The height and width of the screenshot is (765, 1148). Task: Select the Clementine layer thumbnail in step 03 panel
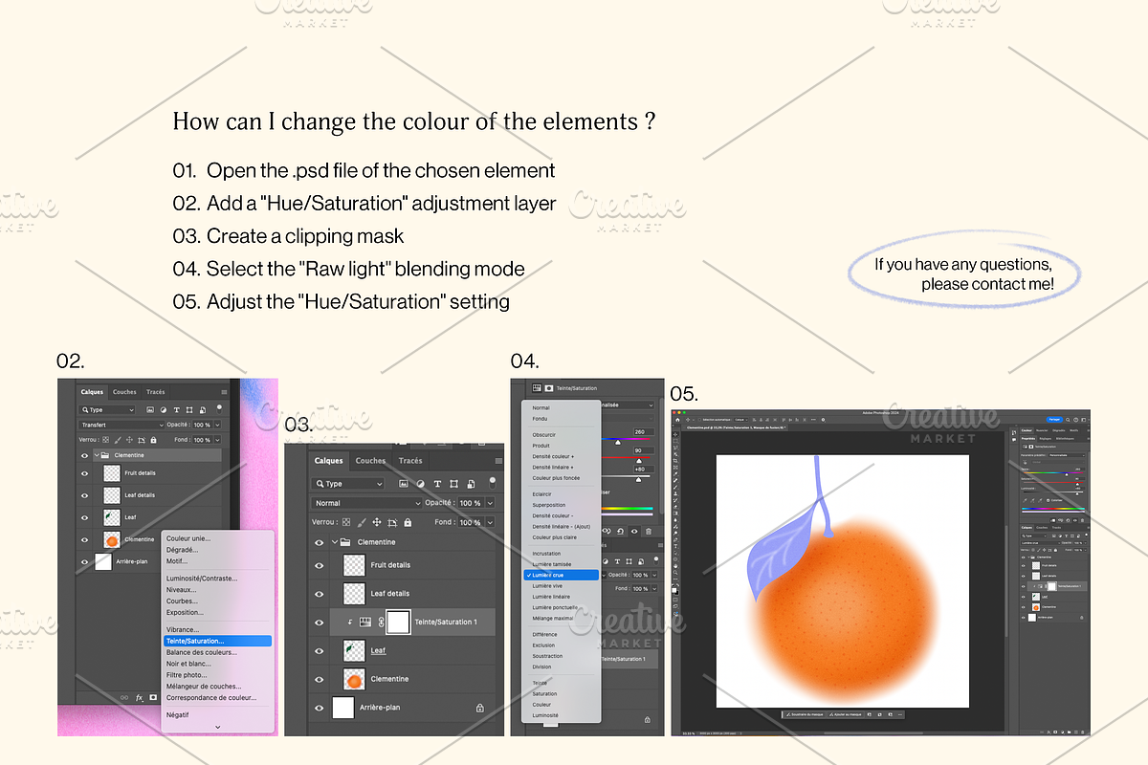354,679
